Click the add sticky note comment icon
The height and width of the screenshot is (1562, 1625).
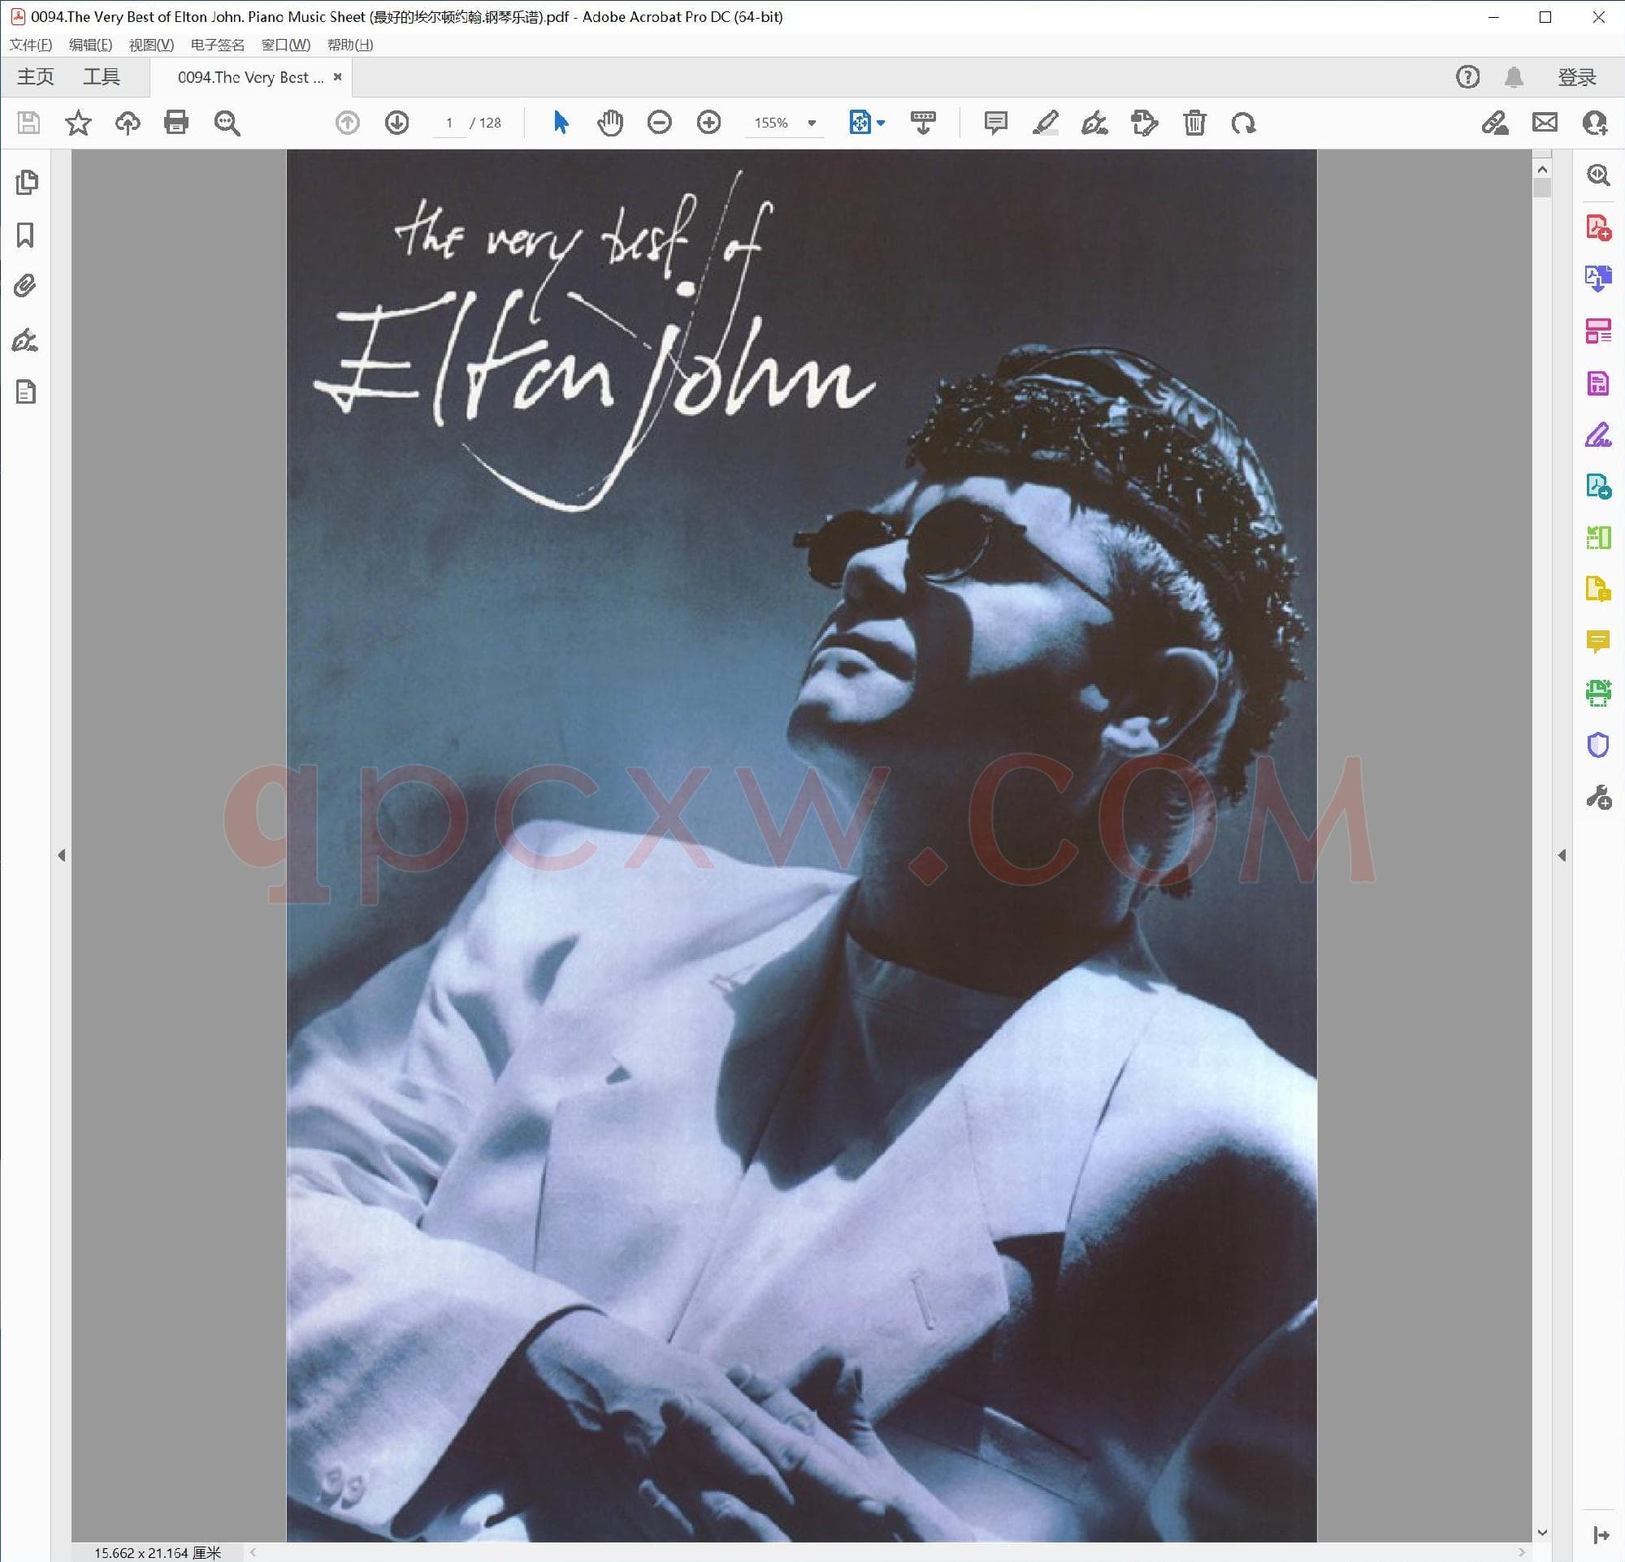click(x=994, y=123)
